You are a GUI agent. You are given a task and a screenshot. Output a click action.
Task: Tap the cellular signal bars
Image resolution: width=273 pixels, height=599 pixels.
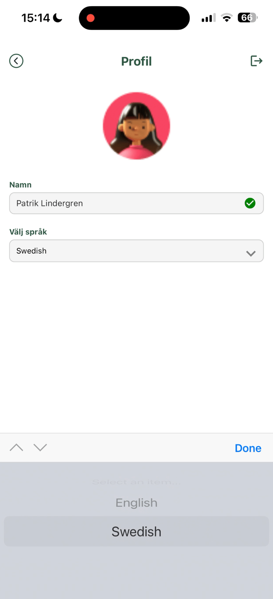[x=208, y=18]
